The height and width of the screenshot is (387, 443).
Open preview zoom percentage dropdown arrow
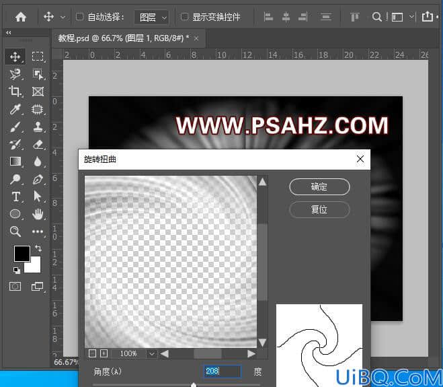click(152, 353)
